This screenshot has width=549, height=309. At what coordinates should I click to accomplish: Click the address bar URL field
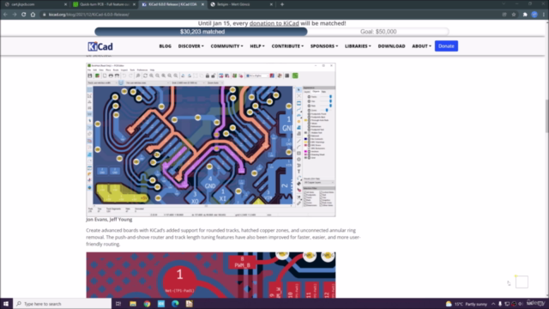(x=269, y=15)
